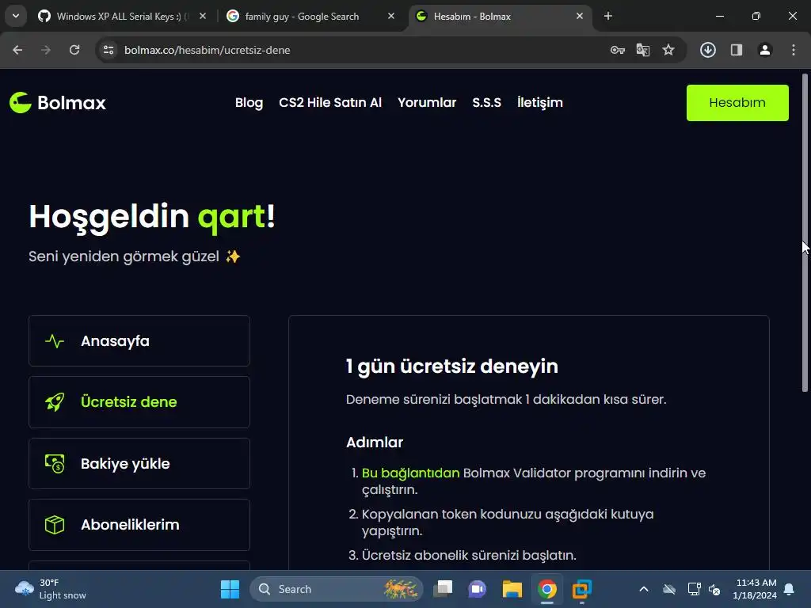This screenshot has width=811, height=608.
Task: Open the notifications bell icon
Action: click(790, 589)
